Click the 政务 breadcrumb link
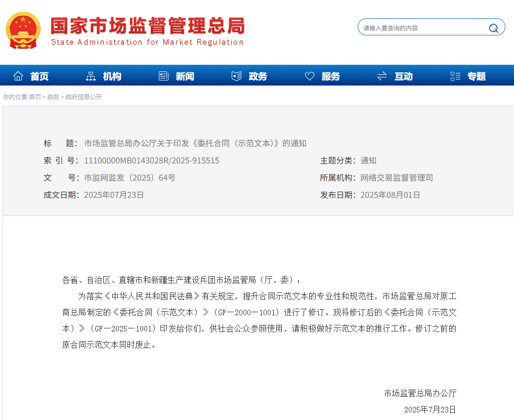 coord(53,97)
